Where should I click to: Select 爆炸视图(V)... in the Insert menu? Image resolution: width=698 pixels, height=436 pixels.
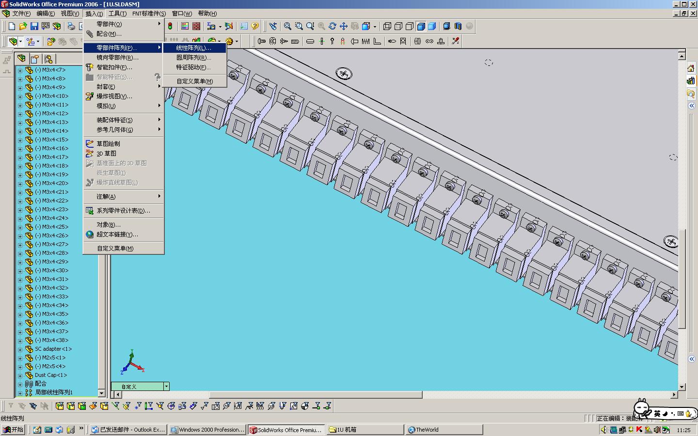tap(124, 96)
